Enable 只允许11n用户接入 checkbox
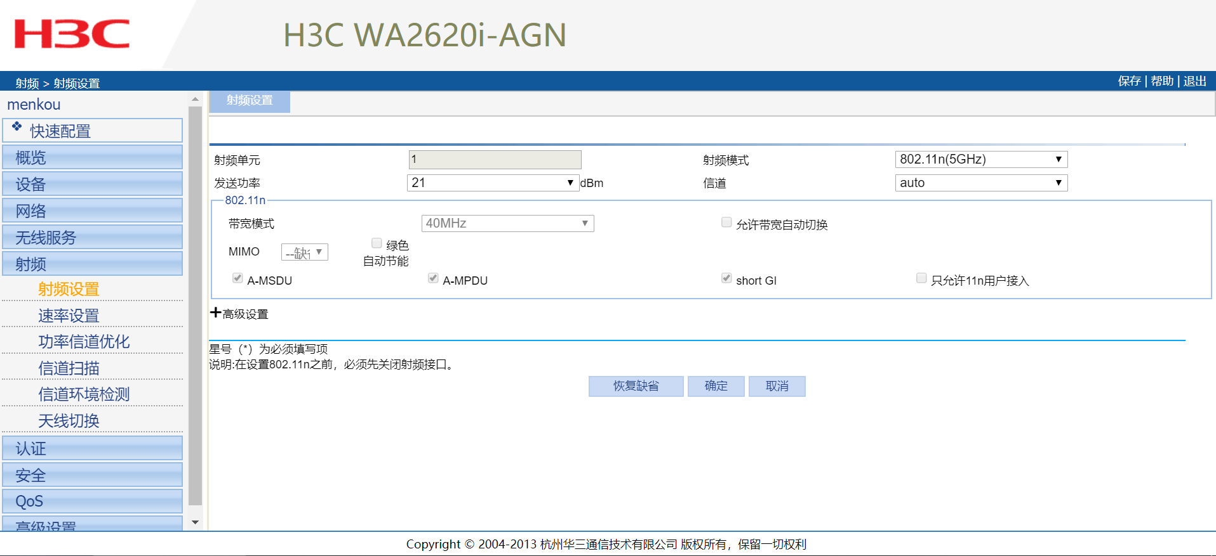This screenshot has height=556, width=1216. [921, 278]
